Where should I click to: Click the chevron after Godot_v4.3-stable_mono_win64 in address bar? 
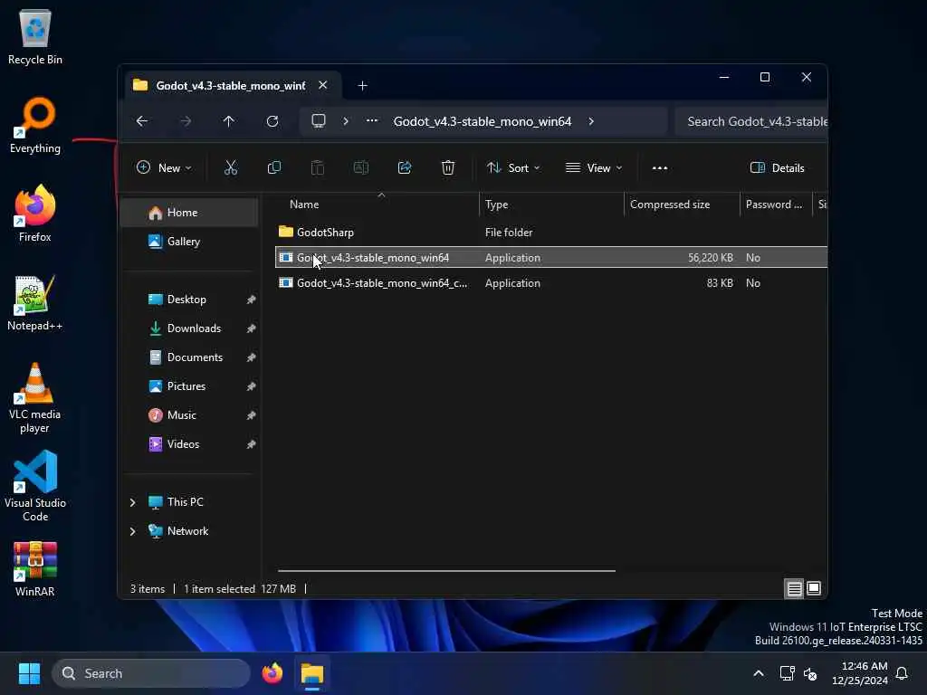click(x=591, y=121)
